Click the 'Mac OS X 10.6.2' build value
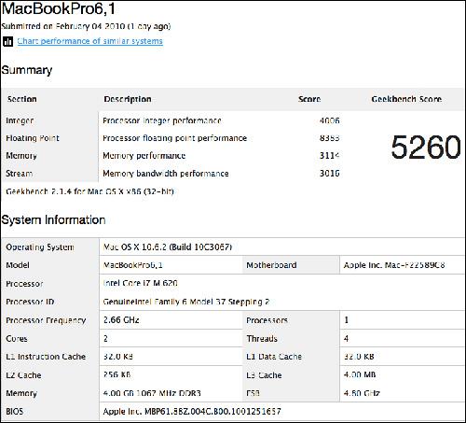466x423 pixels. [x=168, y=247]
